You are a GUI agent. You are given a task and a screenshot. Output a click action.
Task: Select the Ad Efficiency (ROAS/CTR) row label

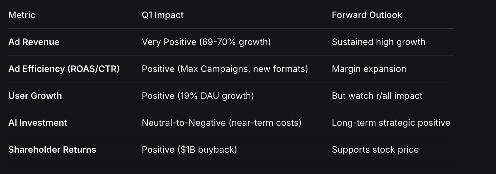(x=64, y=69)
